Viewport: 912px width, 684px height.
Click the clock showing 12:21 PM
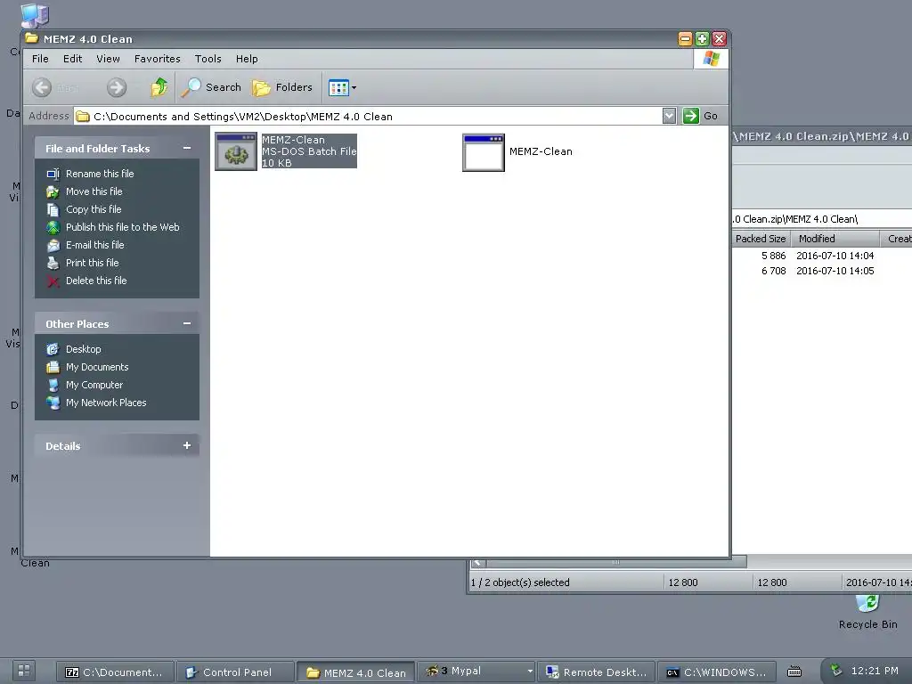point(875,671)
